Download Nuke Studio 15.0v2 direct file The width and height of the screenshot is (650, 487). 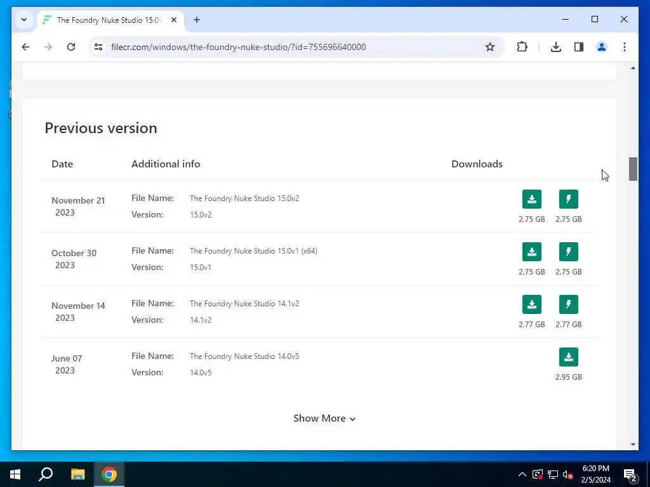(x=531, y=199)
